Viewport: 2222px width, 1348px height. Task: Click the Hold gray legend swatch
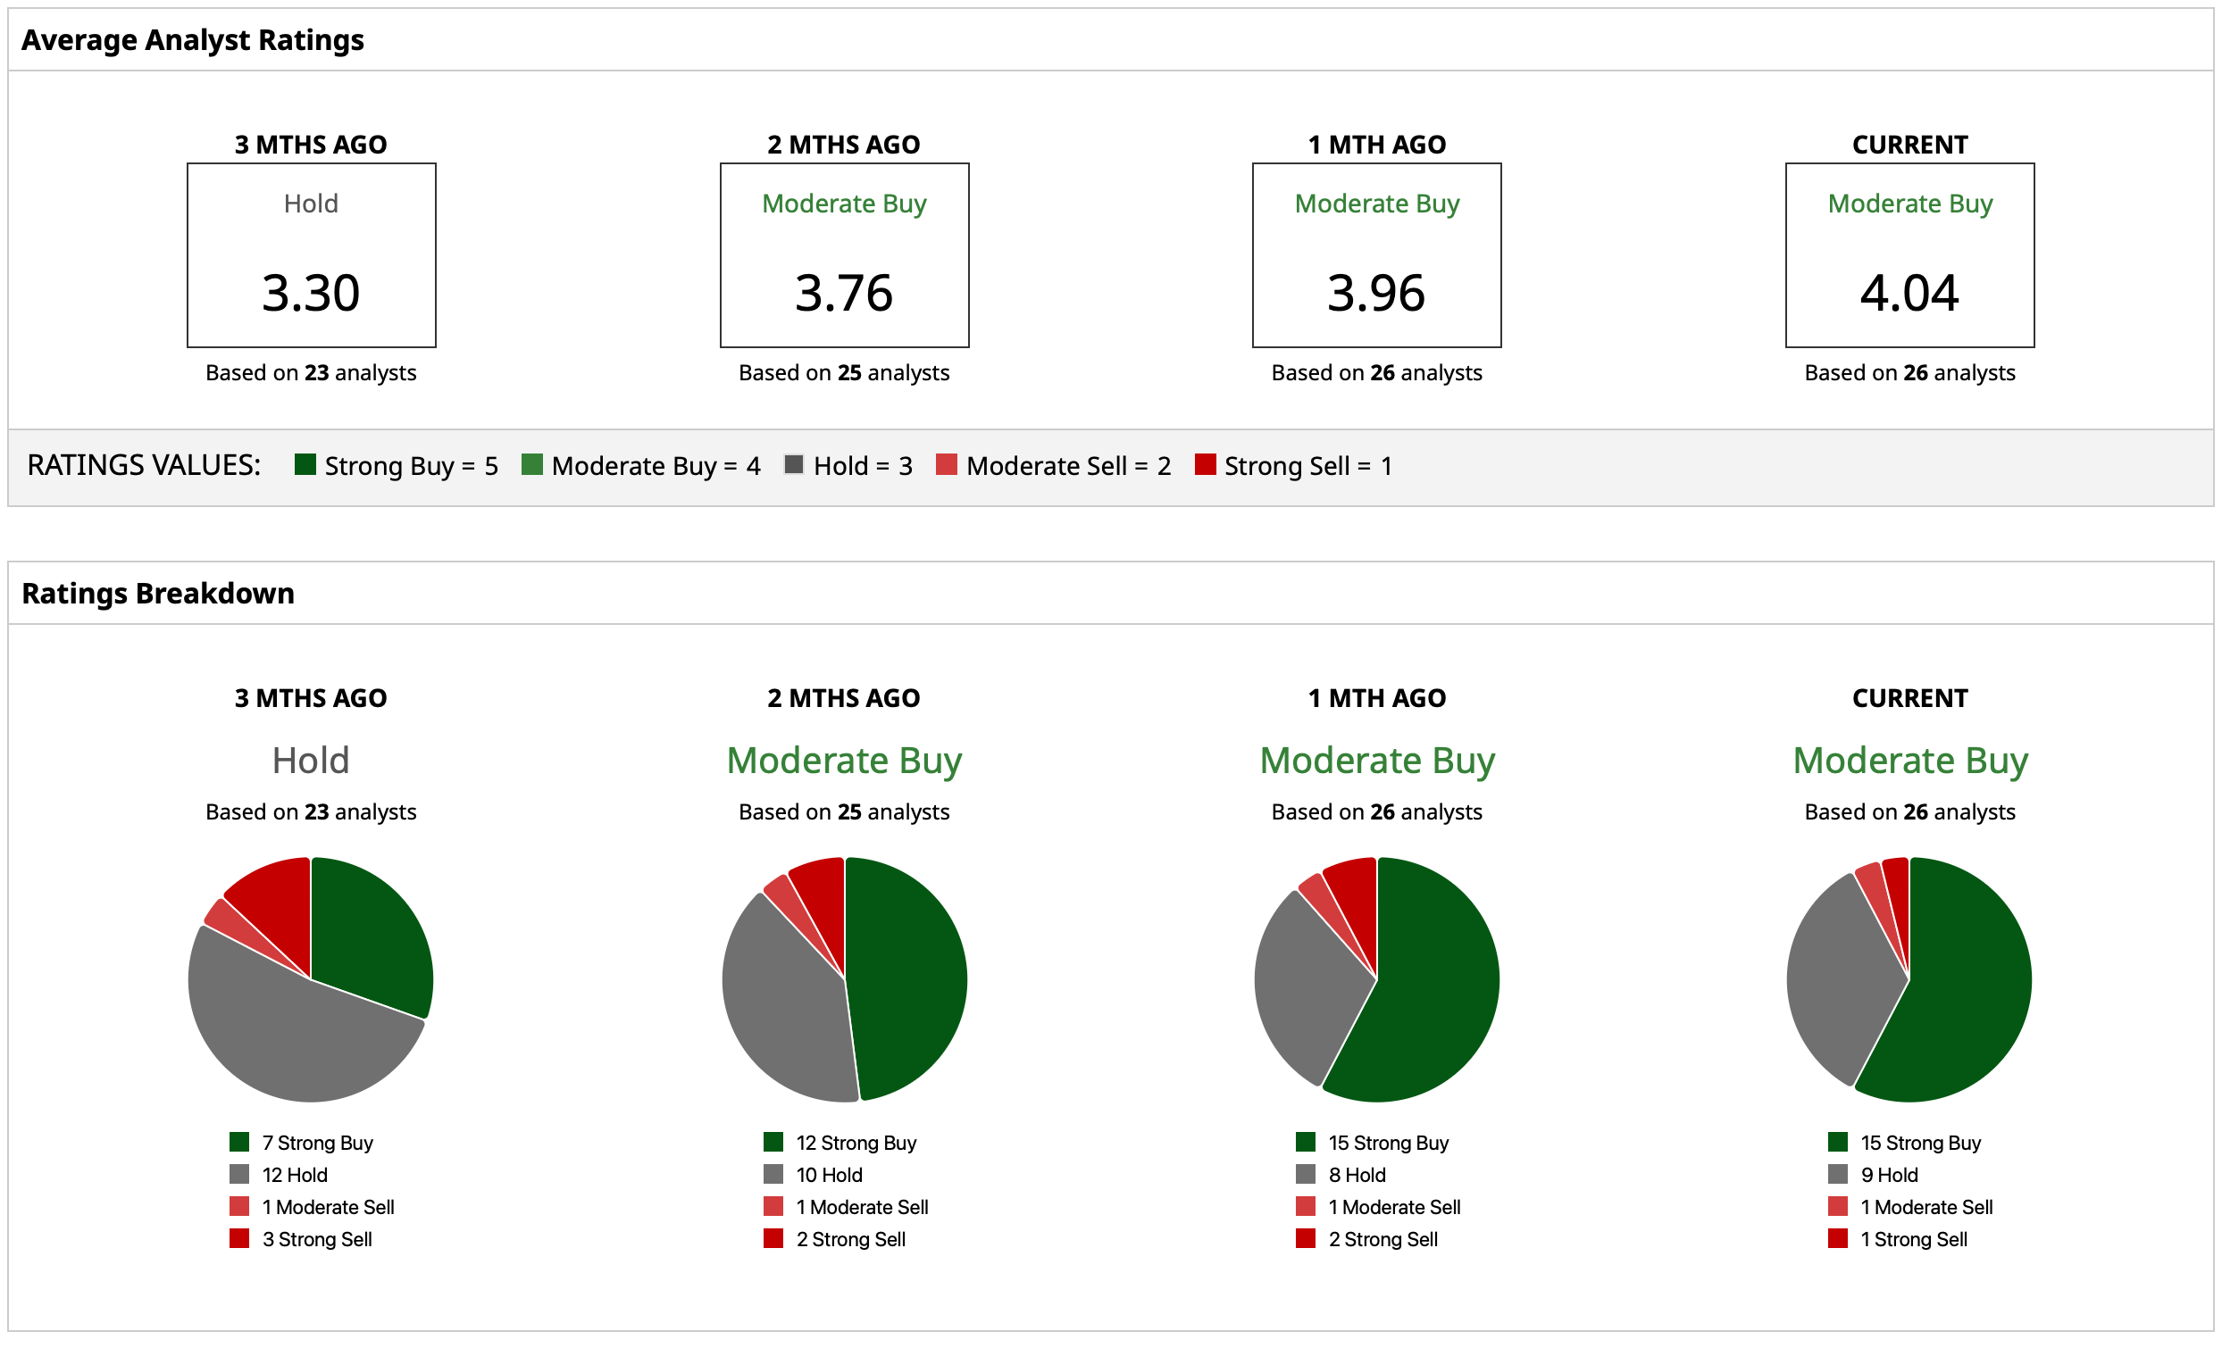pyautogui.click(x=794, y=464)
